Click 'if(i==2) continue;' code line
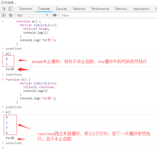This screenshot has height=161, width=157. 39,87
